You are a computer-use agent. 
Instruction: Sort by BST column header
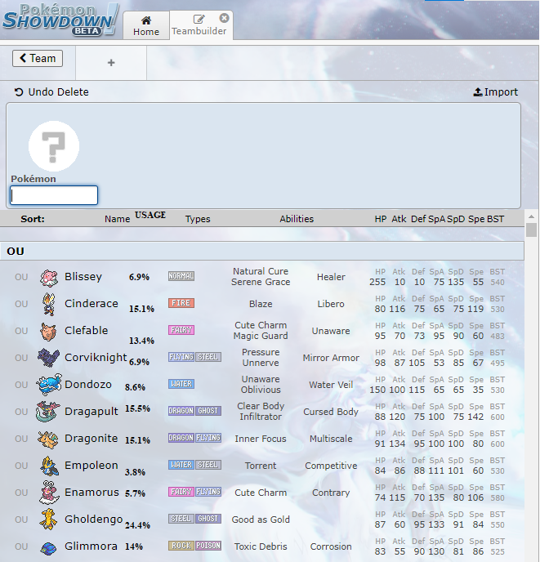click(x=495, y=219)
